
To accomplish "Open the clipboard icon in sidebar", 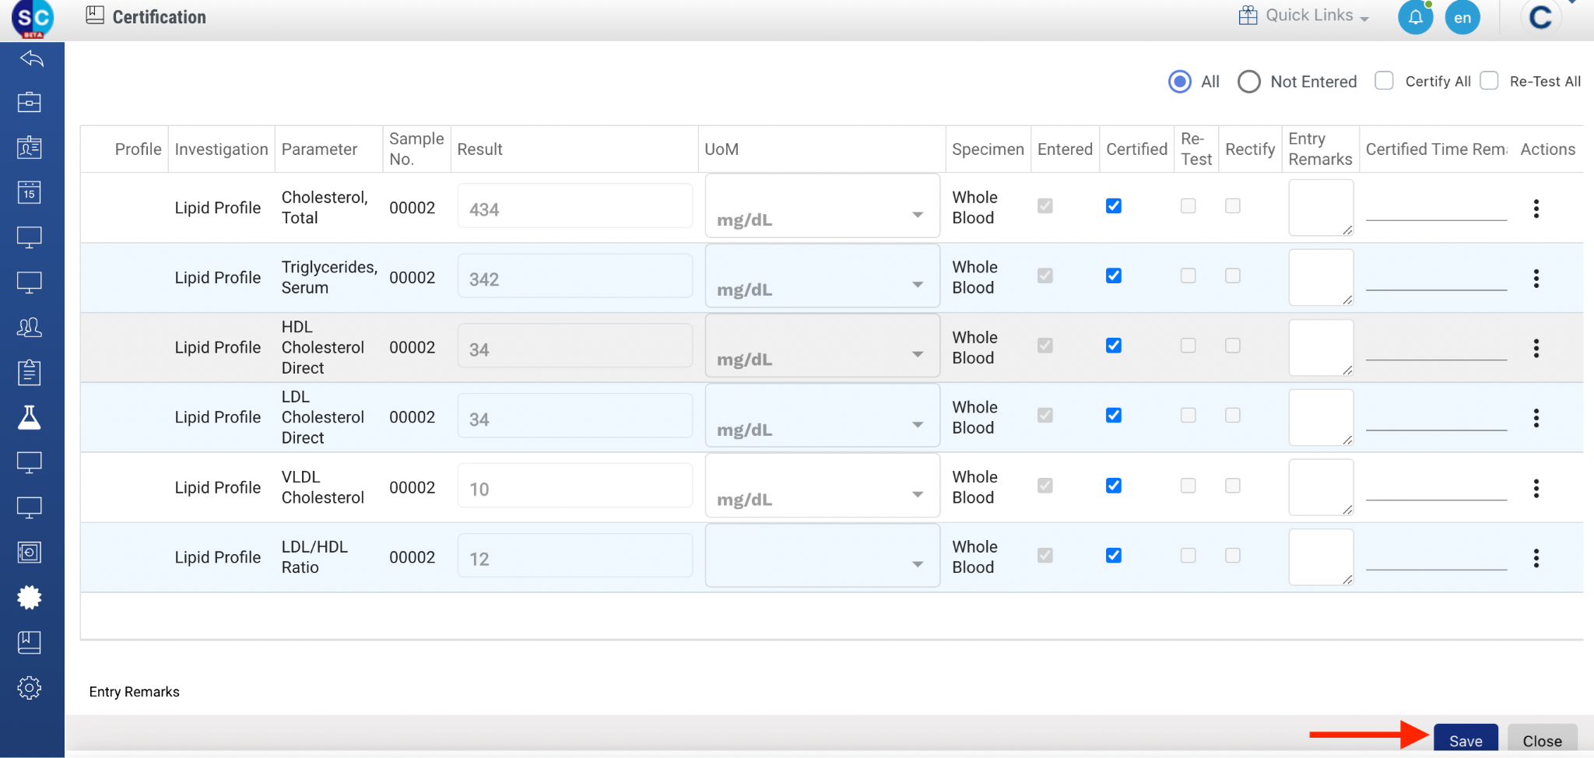I will [x=30, y=373].
